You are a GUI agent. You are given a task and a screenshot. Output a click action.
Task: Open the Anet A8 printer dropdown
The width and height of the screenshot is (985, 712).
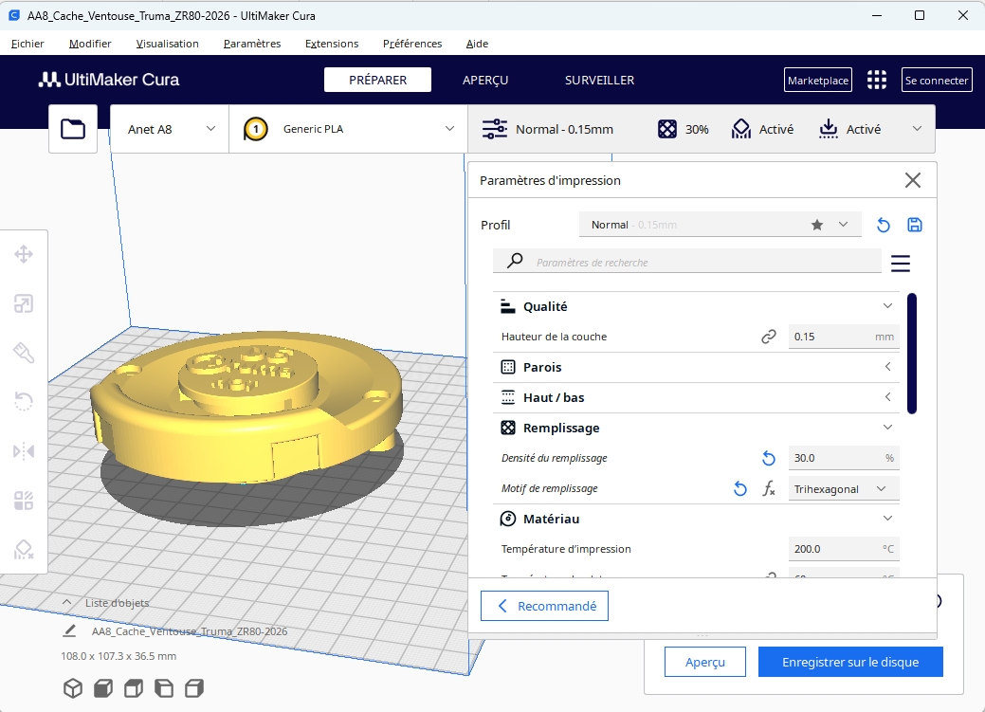pyautogui.click(x=171, y=129)
